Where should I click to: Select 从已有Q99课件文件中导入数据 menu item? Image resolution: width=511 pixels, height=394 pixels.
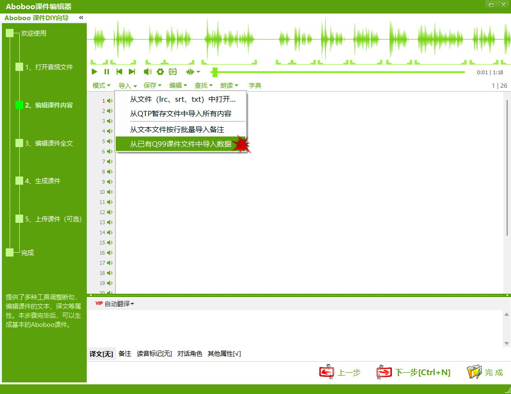(180, 143)
